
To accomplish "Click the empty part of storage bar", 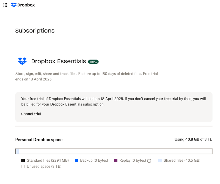I will pos(116,151).
